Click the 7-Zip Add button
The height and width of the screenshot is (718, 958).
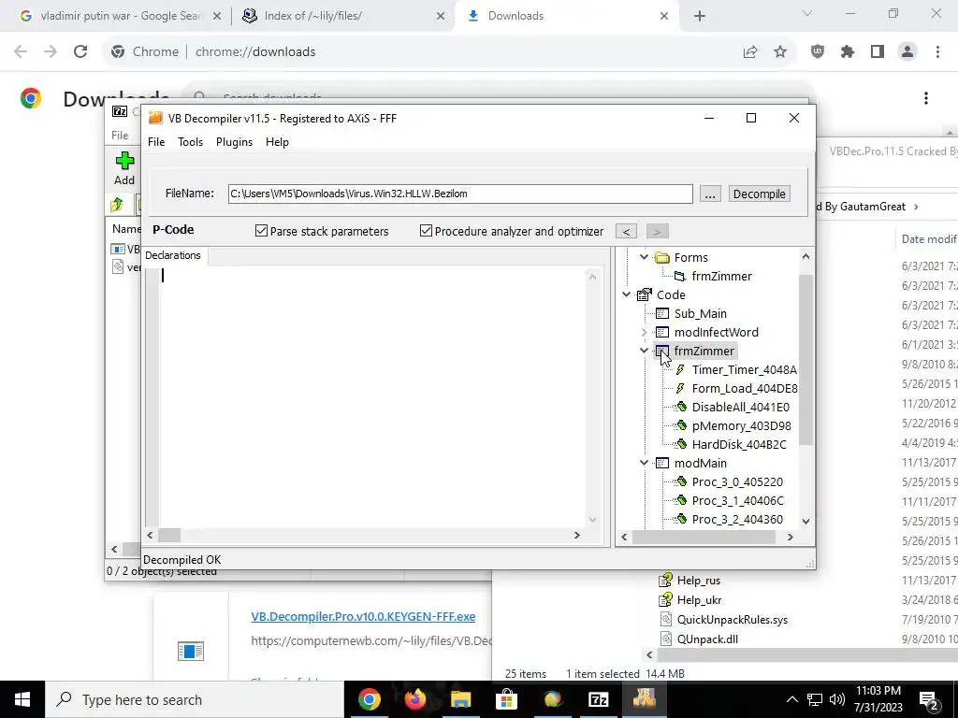(124, 168)
